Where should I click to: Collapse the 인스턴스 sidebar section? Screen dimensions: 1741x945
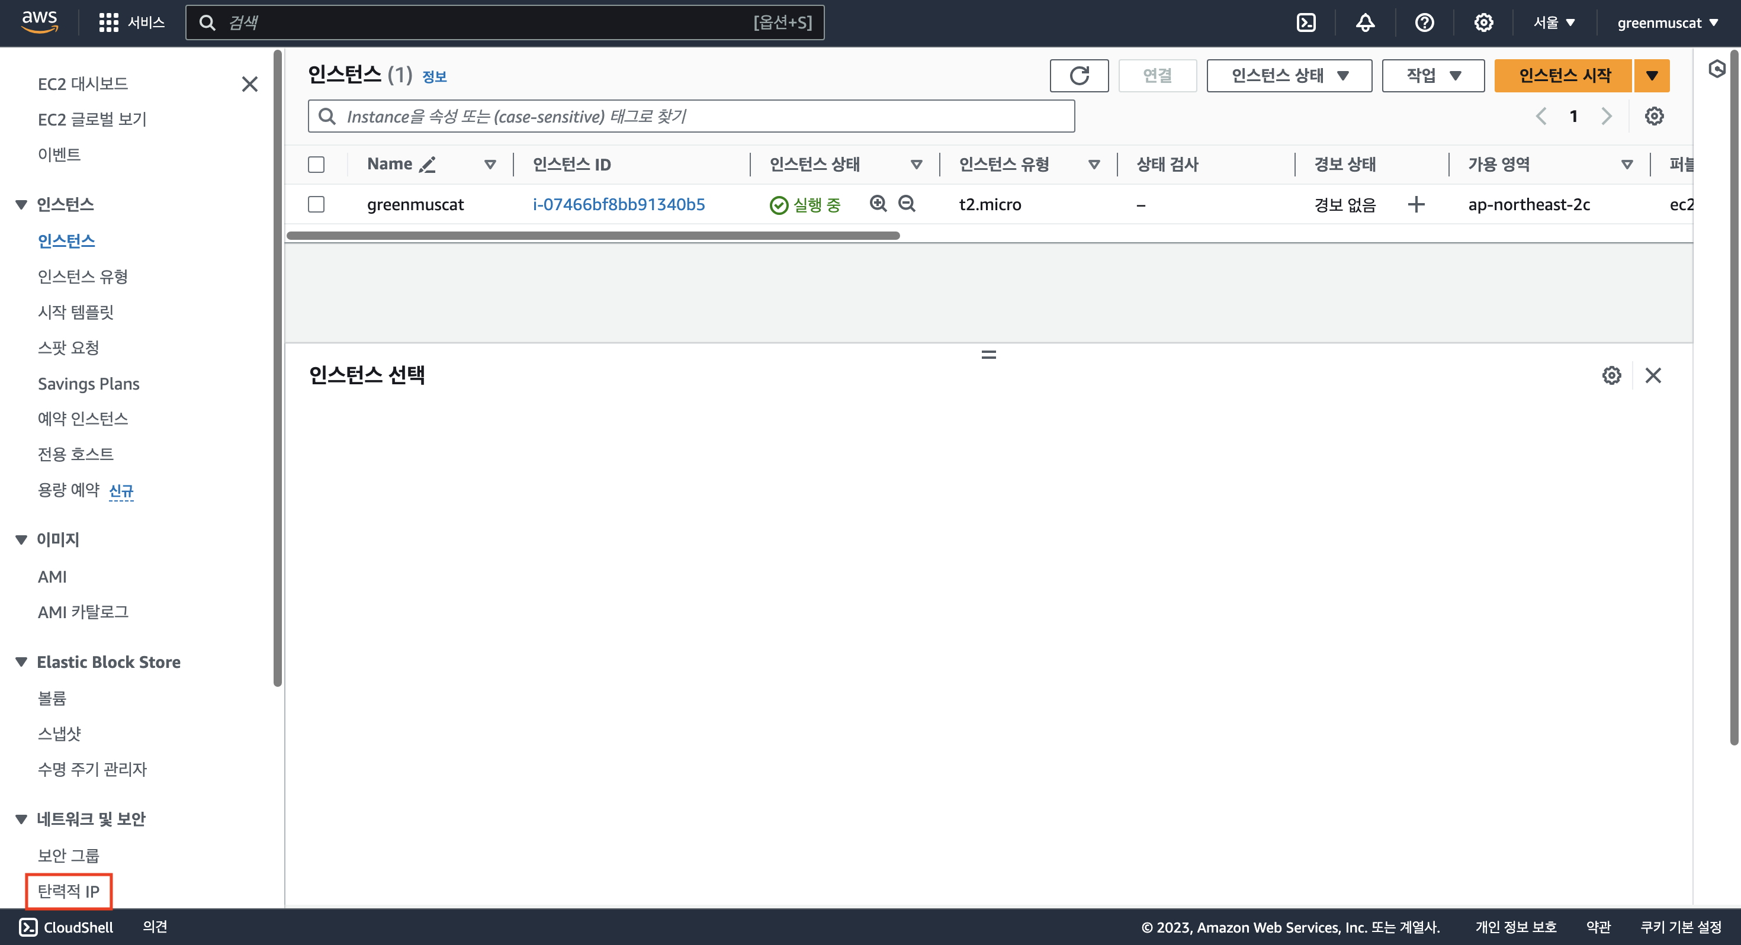21,204
